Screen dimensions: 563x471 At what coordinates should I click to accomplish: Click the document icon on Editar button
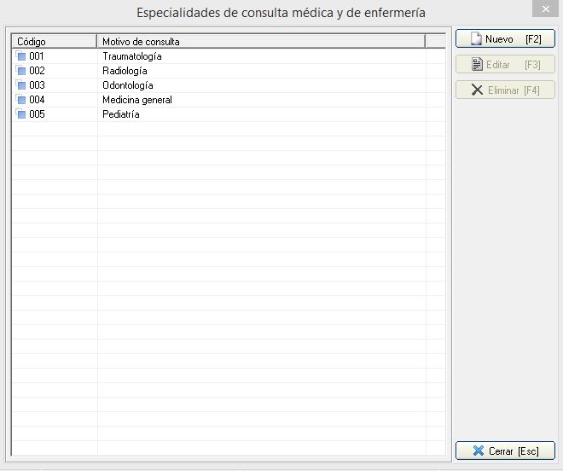(477, 65)
